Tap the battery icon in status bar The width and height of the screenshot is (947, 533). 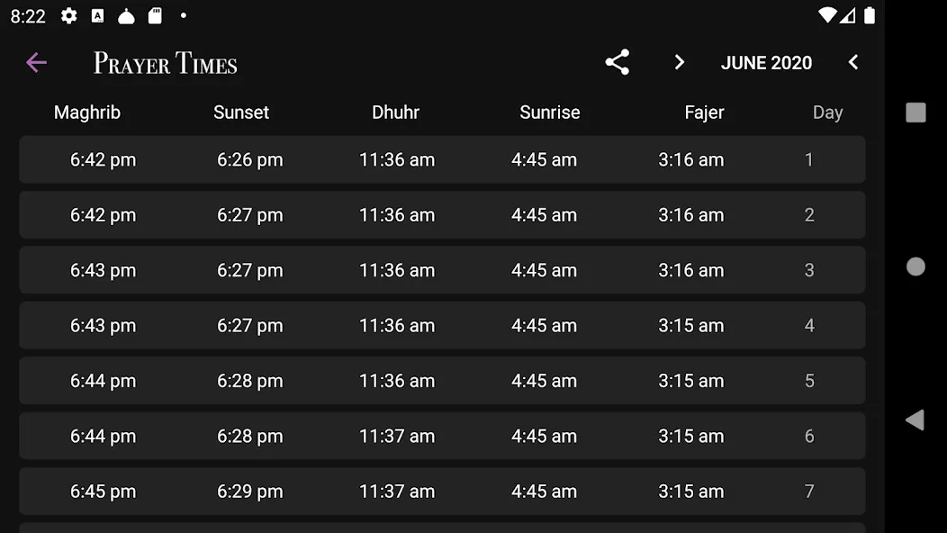pos(870,15)
